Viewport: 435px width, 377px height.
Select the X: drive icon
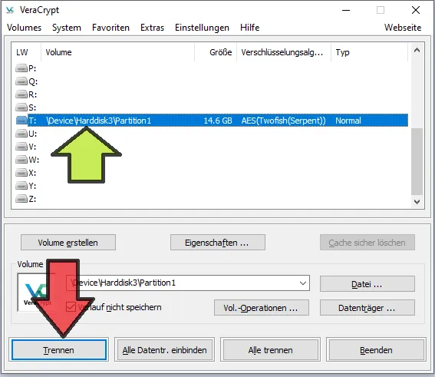(21, 173)
